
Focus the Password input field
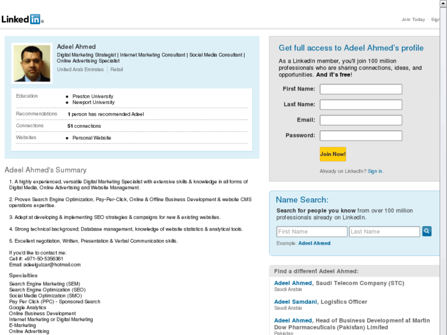[x=361, y=136]
